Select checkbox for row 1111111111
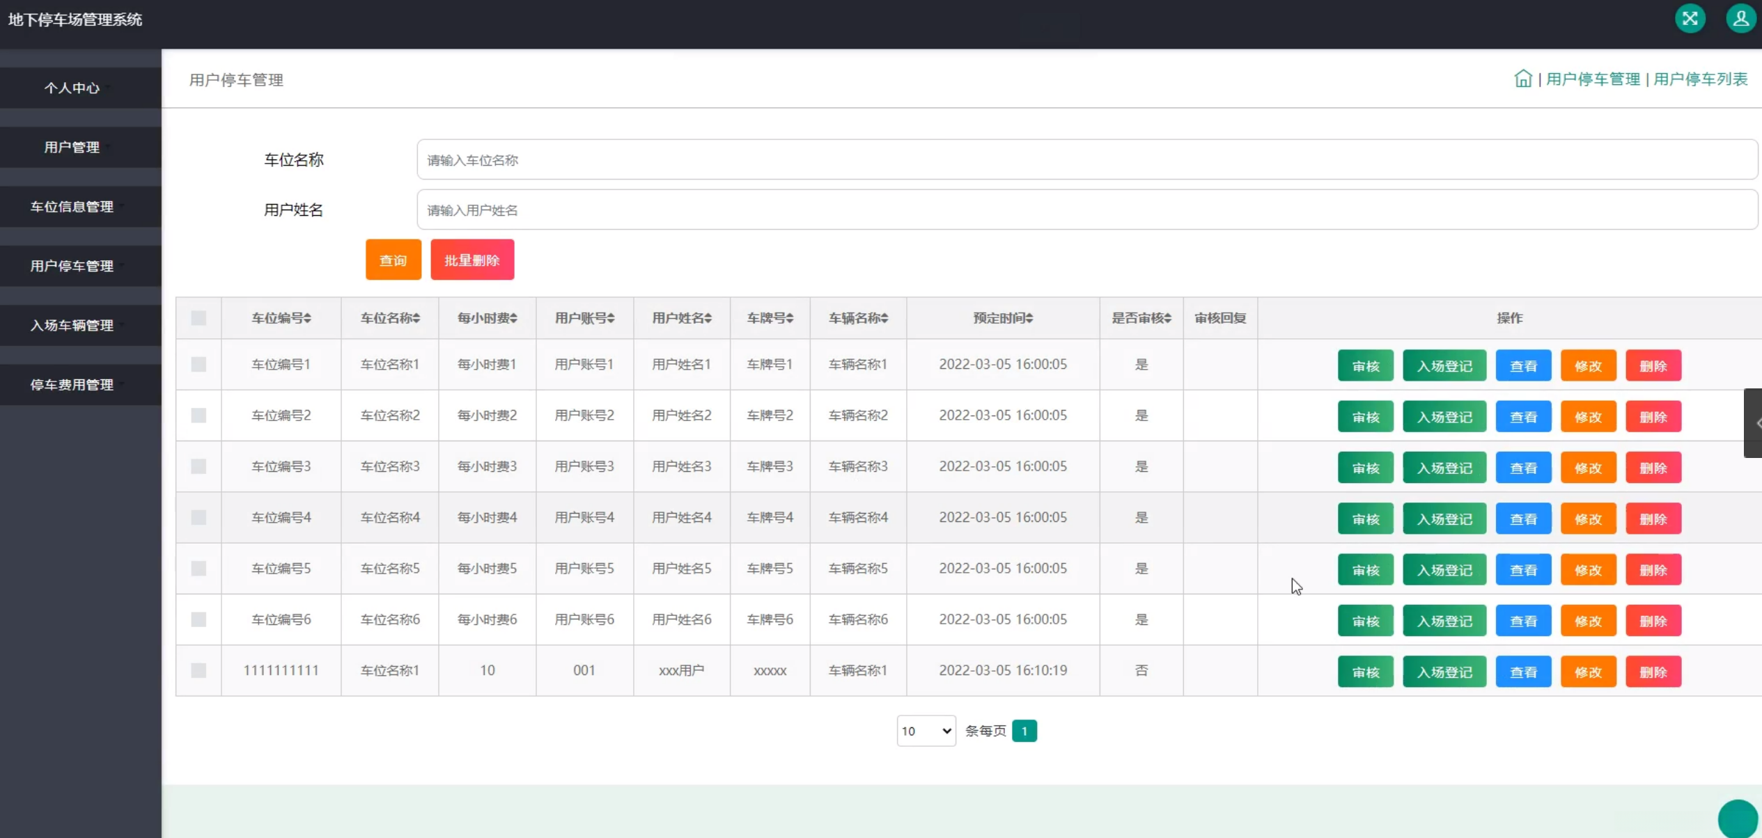1762x838 pixels. tap(198, 670)
